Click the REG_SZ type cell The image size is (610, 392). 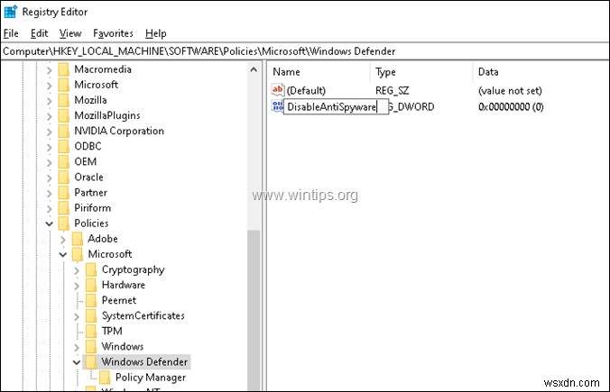[393, 91]
